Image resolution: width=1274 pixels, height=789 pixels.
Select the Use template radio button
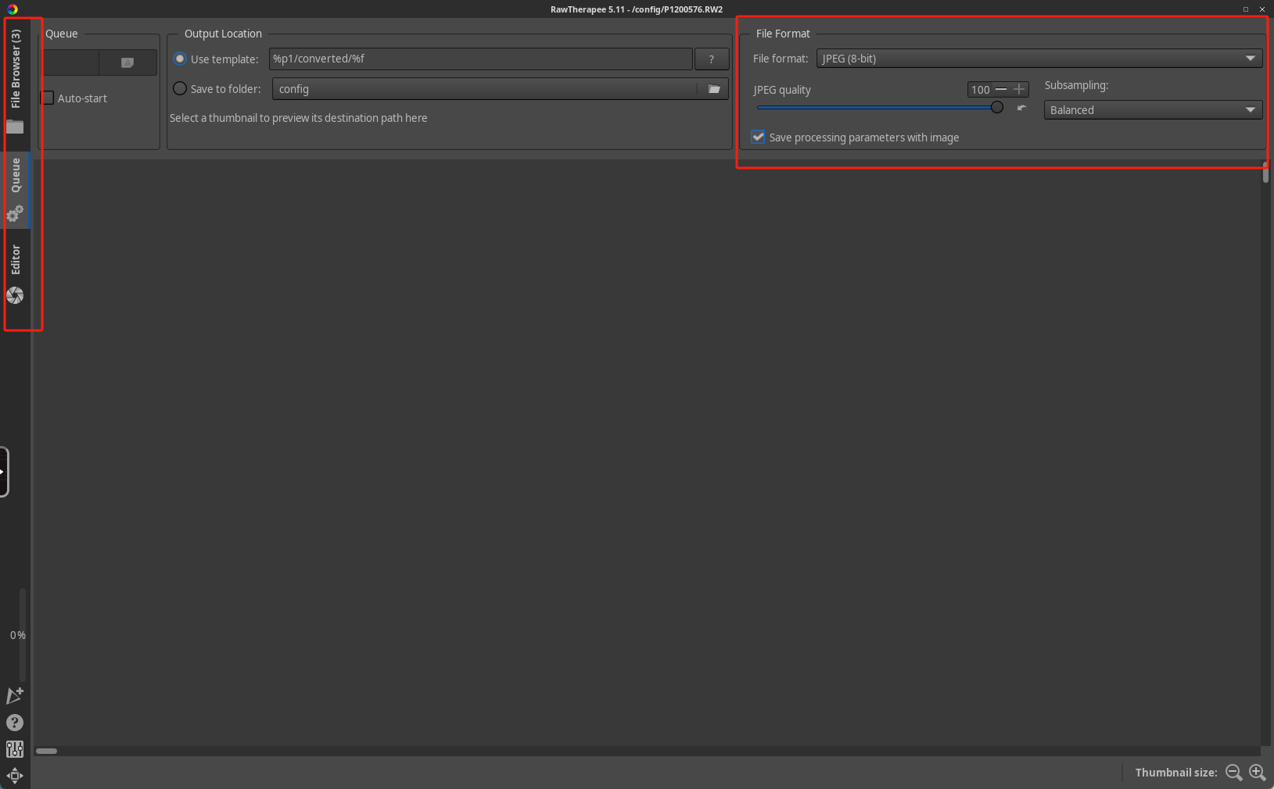[180, 59]
